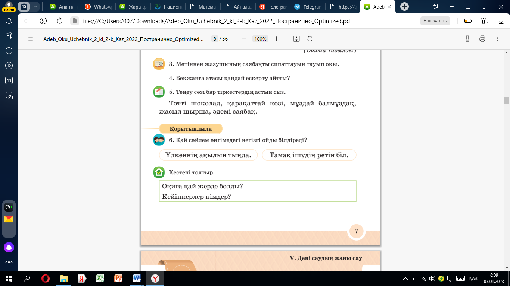Click the 10 tab counter in the tab bar
This screenshot has width=510, height=286.
pos(24,7)
